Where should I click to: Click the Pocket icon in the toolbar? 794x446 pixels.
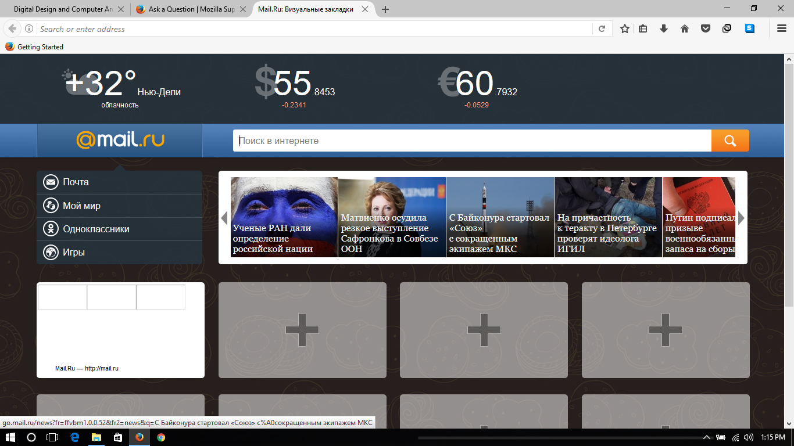click(706, 28)
